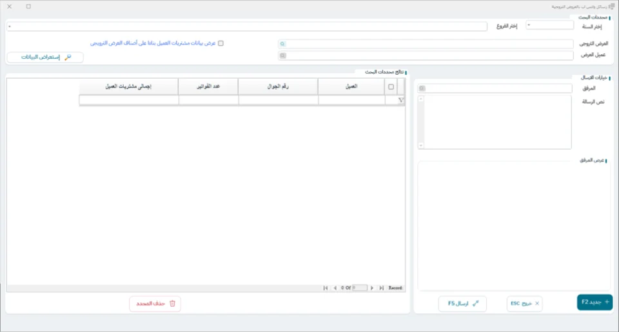Click into the message text area

pyautogui.click(x=497, y=122)
